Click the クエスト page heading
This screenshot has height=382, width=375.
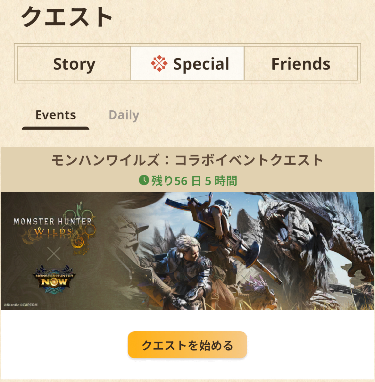pyautogui.click(x=67, y=17)
